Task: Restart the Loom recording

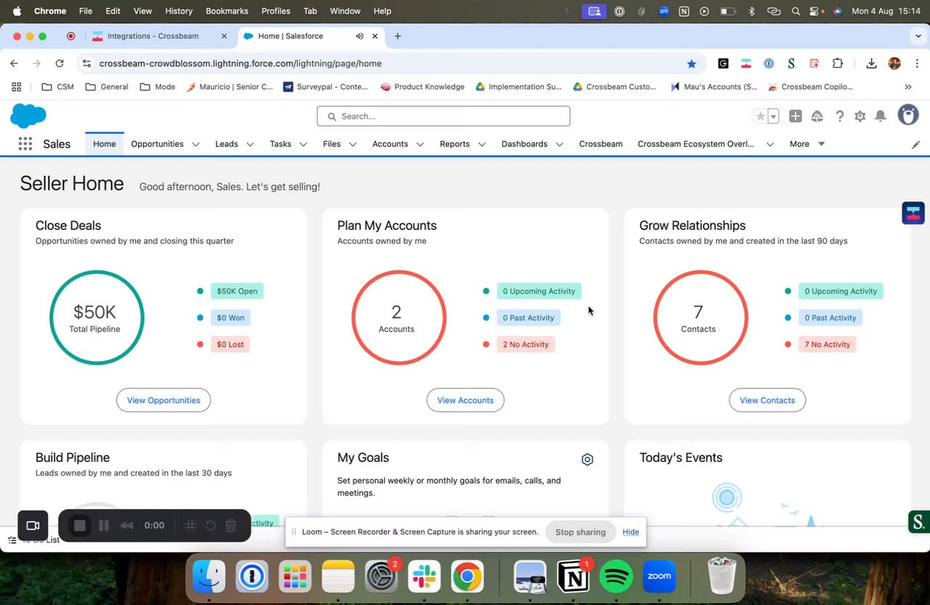Action: (x=211, y=526)
